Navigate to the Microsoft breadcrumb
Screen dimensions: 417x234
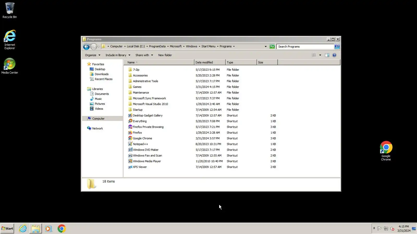pyautogui.click(x=176, y=47)
